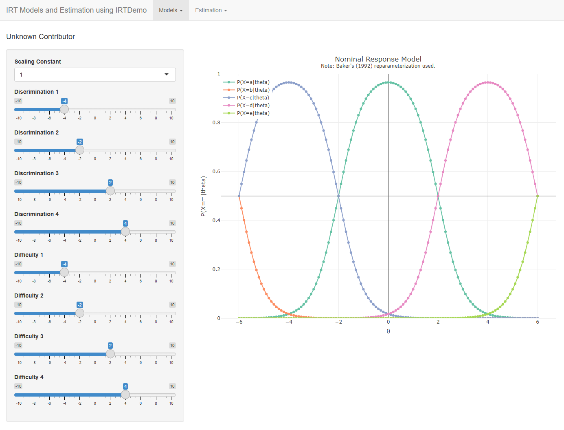Screen dimensions: 564x430
Task: Click the θ x-axis title
Action: click(x=388, y=331)
